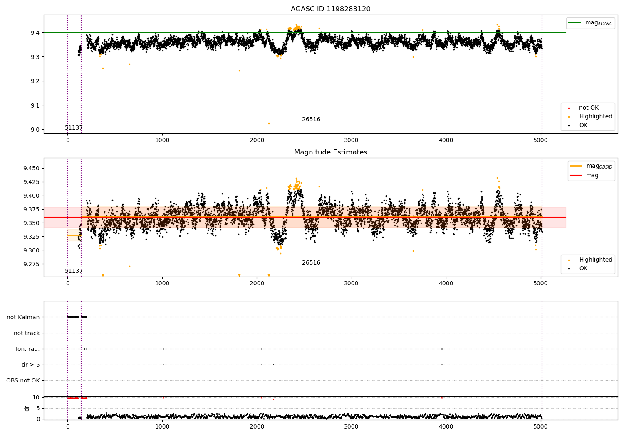Click the '9.400' y-axis tick label

point(31,196)
